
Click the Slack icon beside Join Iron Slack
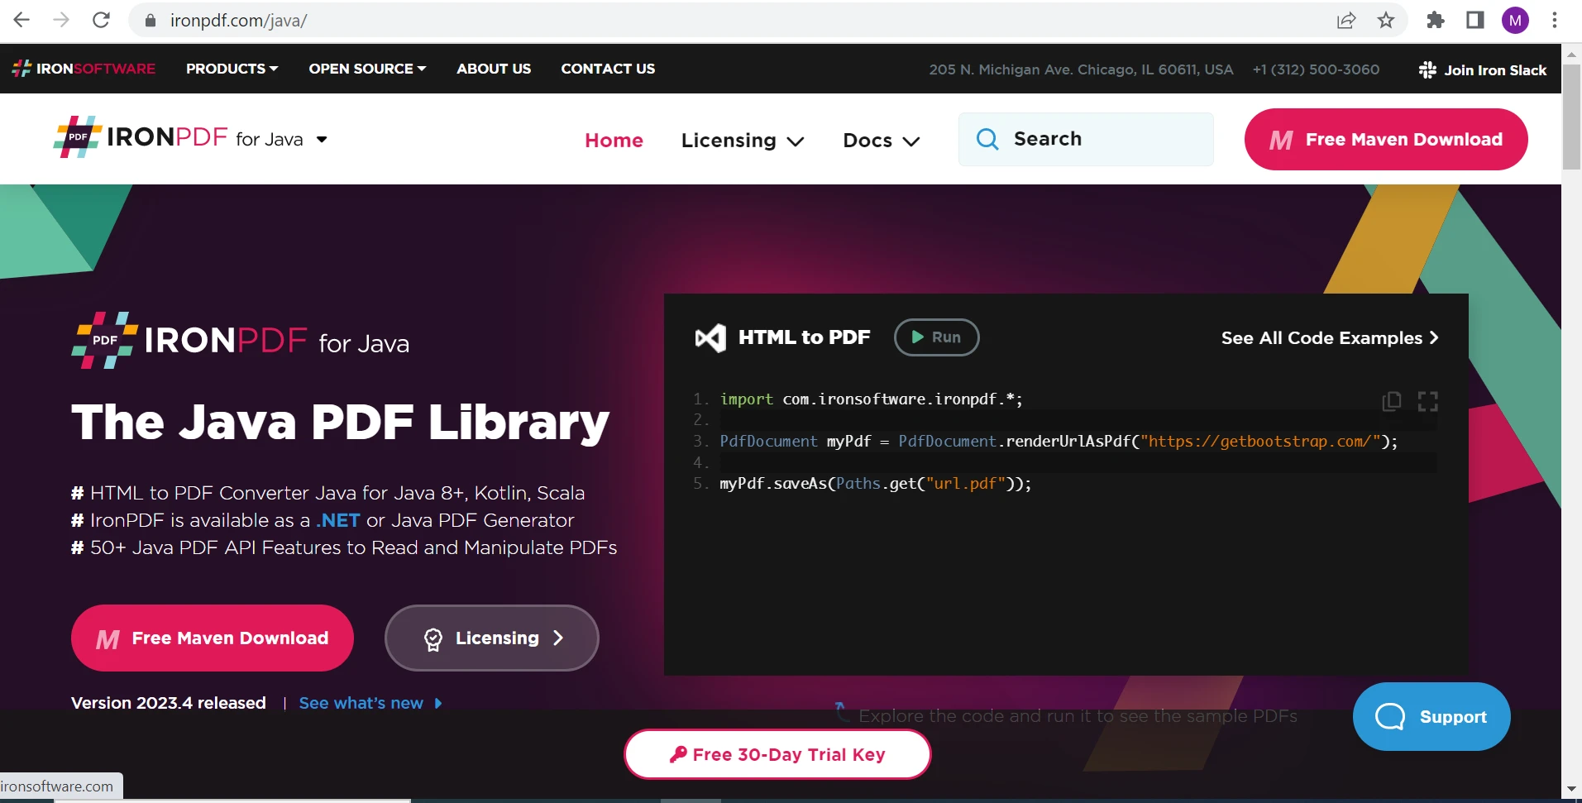pyautogui.click(x=1427, y=70)
